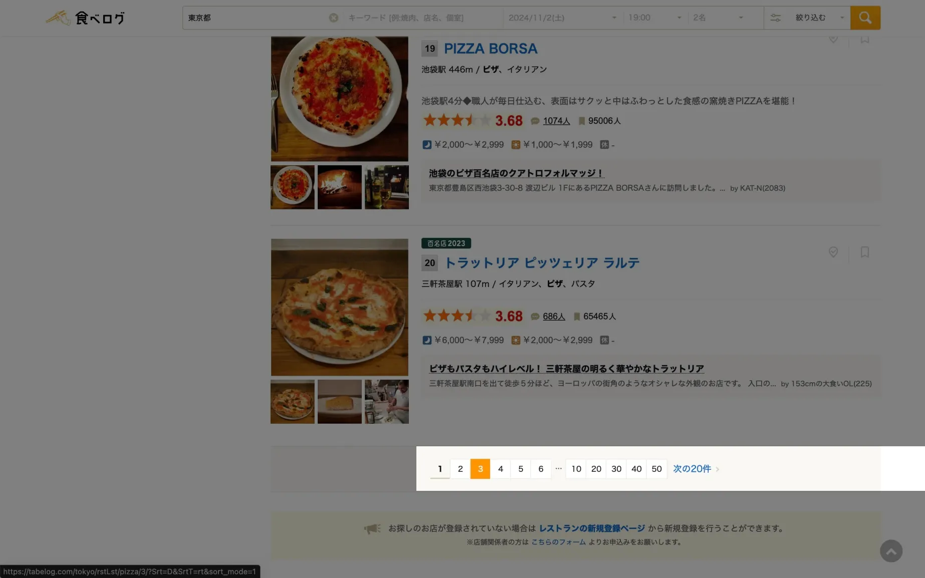Click the review speech bubble icon near 1074人
Viewport: 925px width, 578px height.
pyautogui.click(x=534, y=121)
